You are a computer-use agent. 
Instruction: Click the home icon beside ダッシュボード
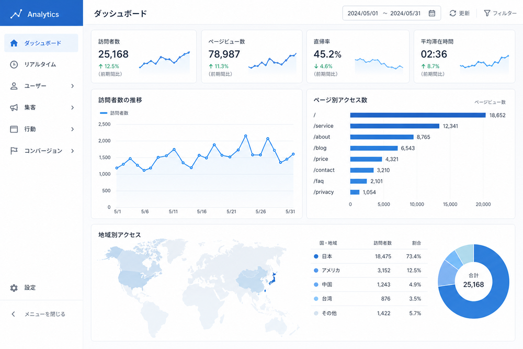click(x=14, y=43)
